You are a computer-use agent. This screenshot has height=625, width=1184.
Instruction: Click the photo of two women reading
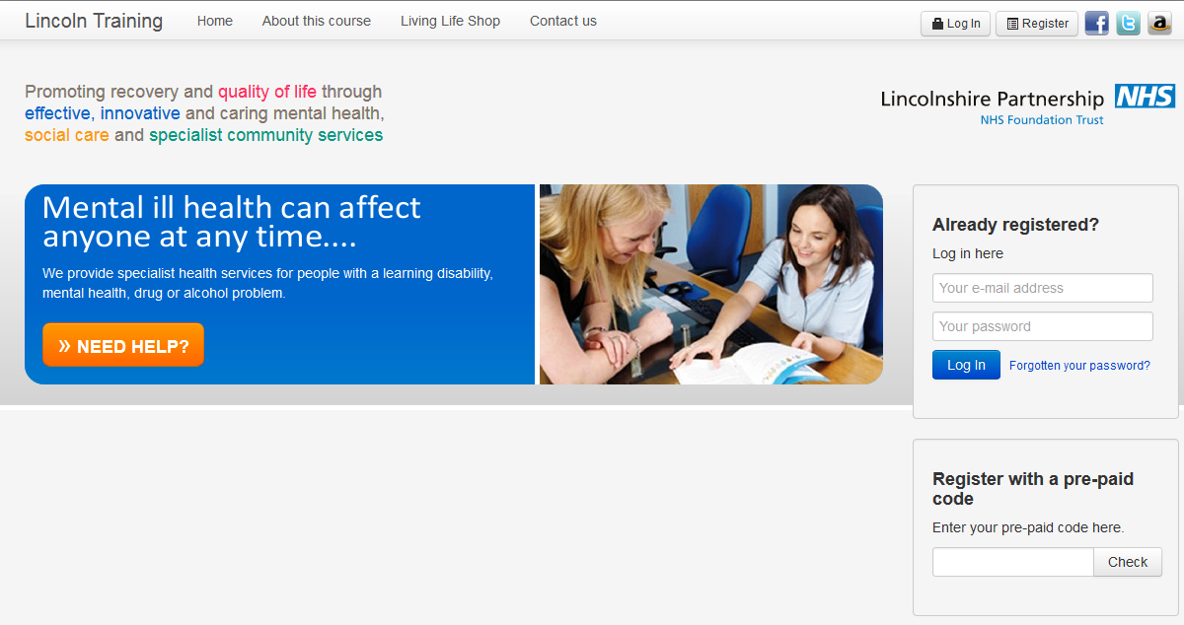[711, 284]
